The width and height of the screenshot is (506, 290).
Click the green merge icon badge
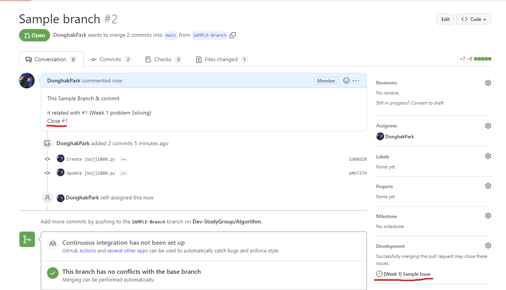27,239
